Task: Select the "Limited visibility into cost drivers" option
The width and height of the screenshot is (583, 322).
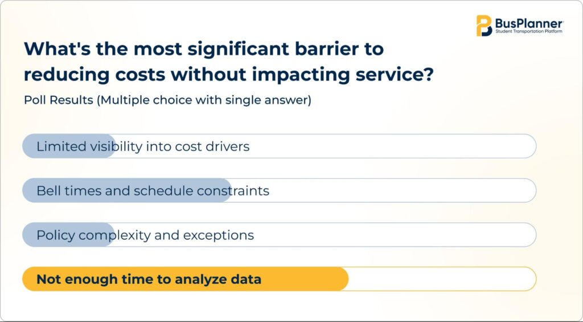Action: [143, 146]
